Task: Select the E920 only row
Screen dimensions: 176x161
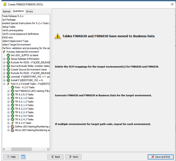Action: (8, 37)
